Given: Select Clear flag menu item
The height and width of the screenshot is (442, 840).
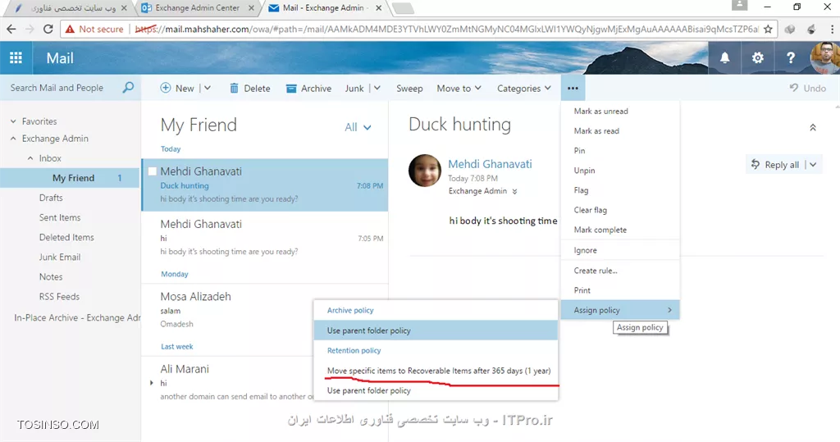Looking at the screenshot, I should (620, 210).
